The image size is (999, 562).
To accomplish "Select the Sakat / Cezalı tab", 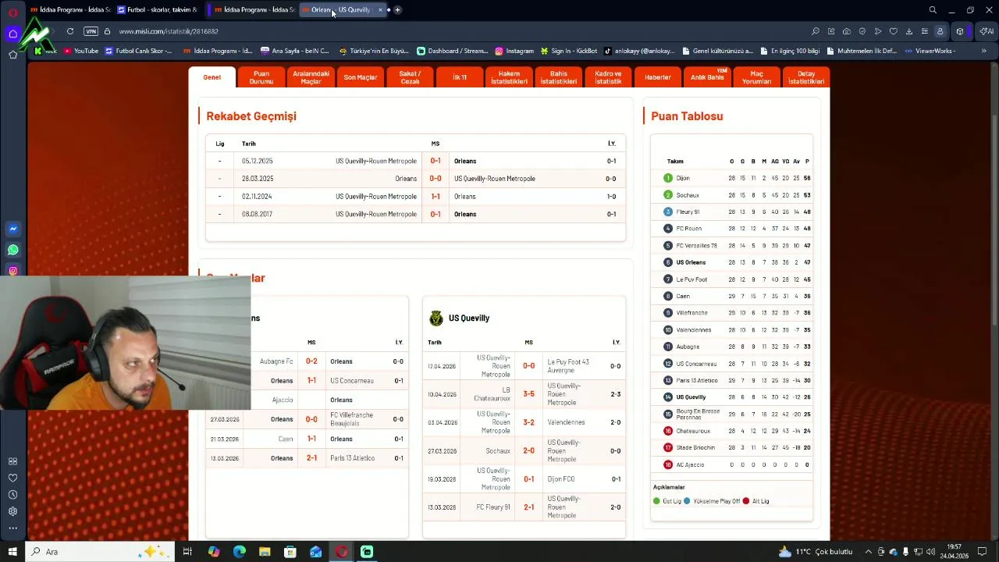I will 410,77.
